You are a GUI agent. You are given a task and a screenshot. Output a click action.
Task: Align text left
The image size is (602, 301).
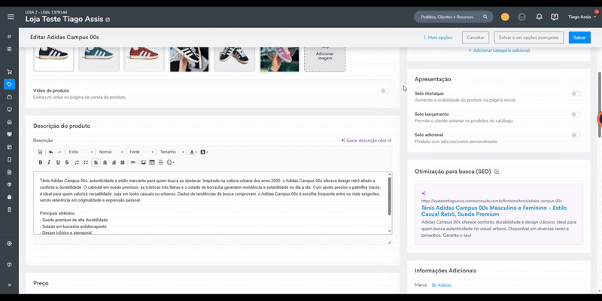[96, 163]
